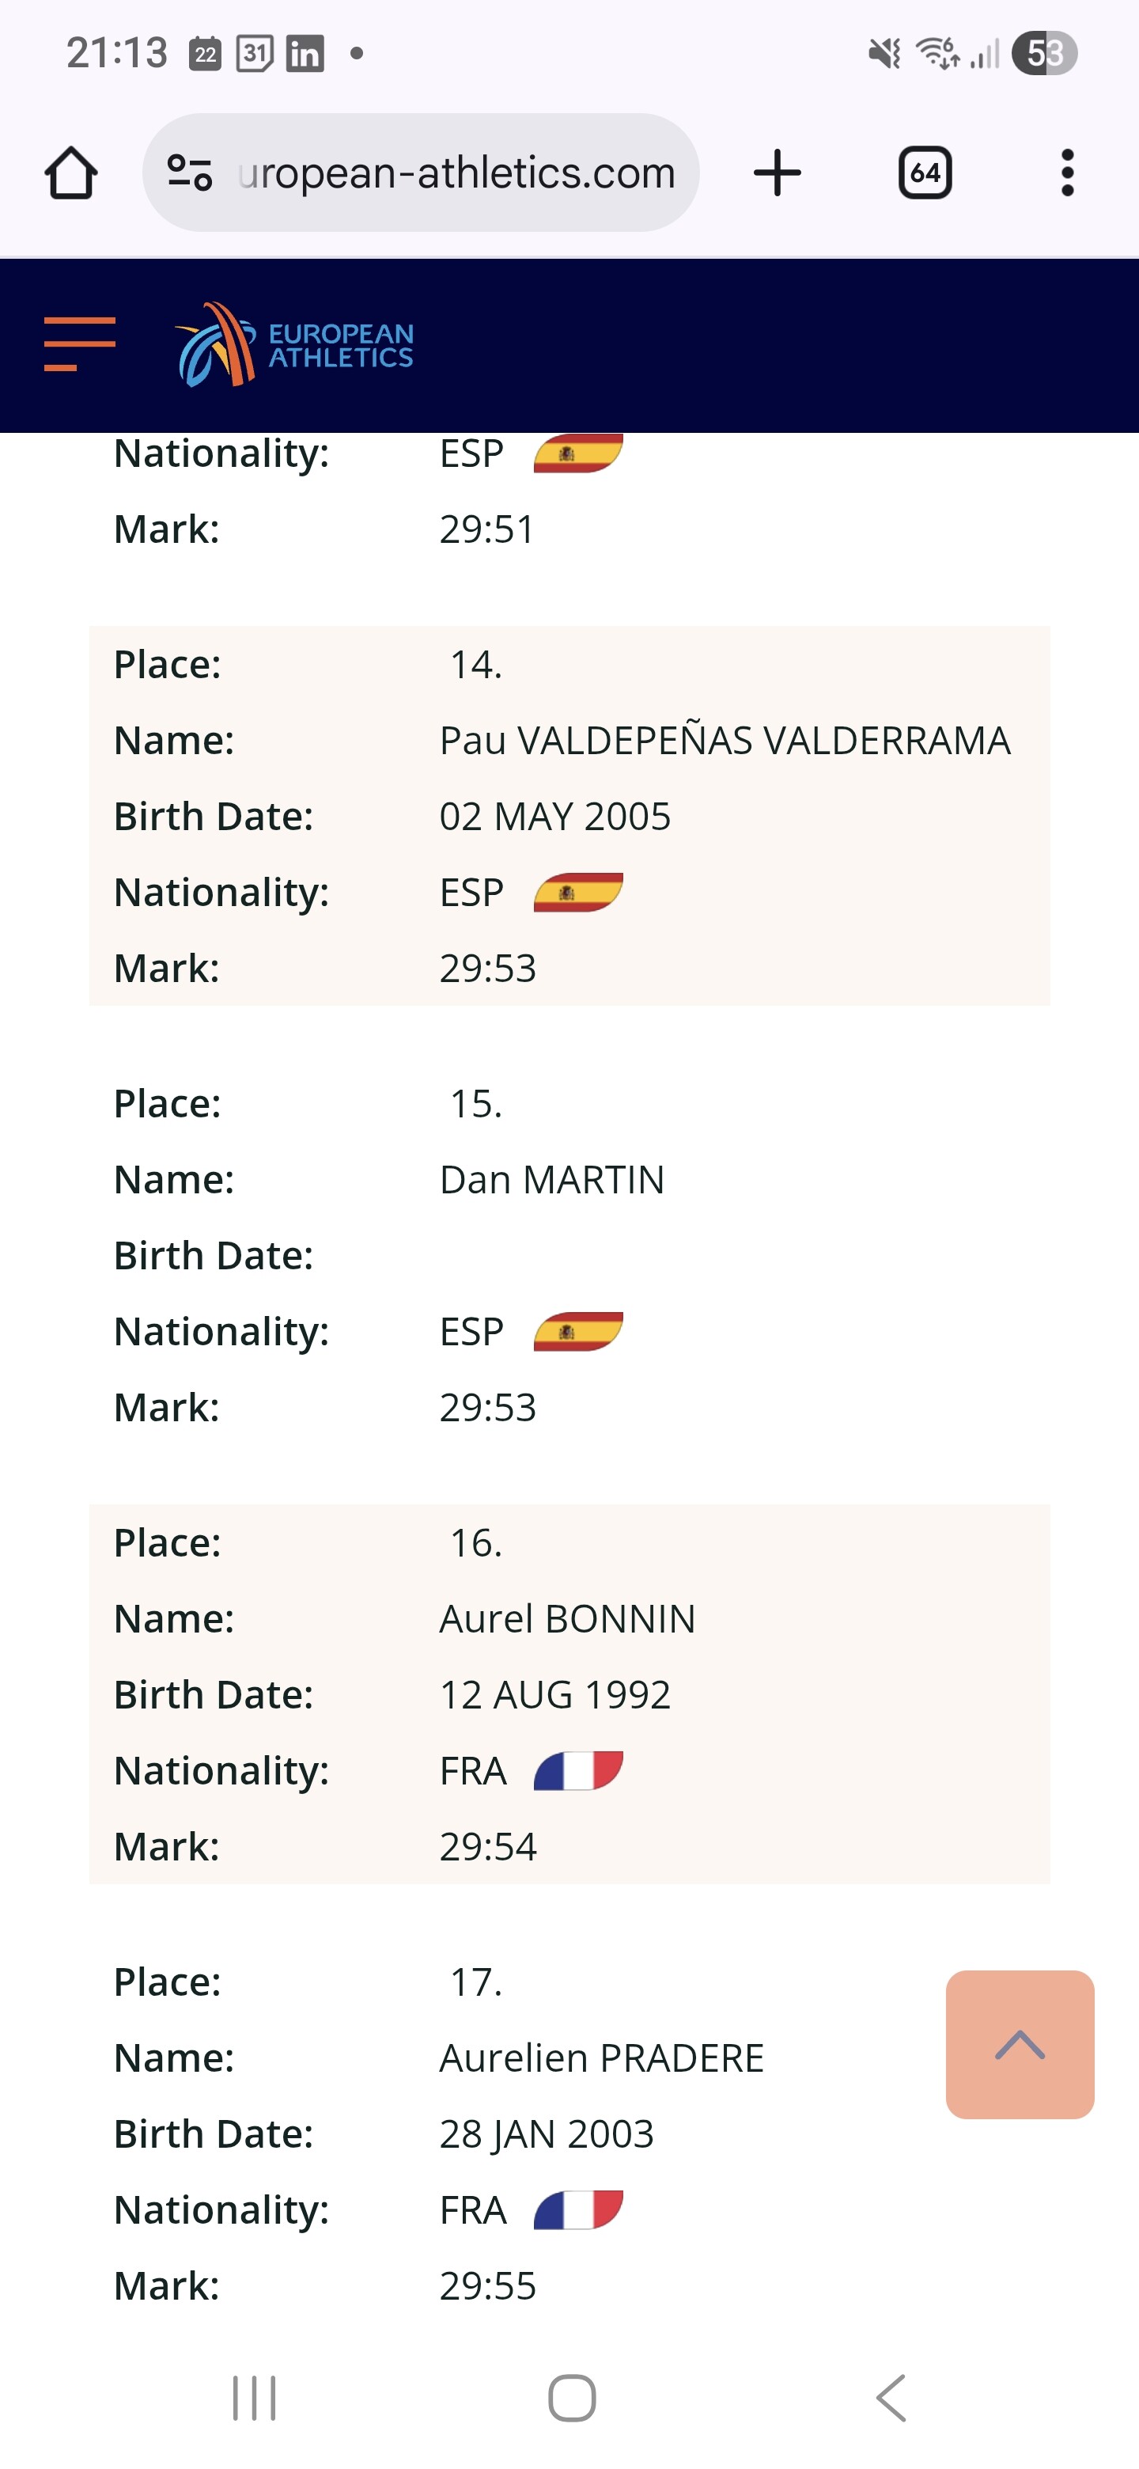Tap the Android home navigation button
This screenshot has width=1139, height=2469.
pos(572,2398)
